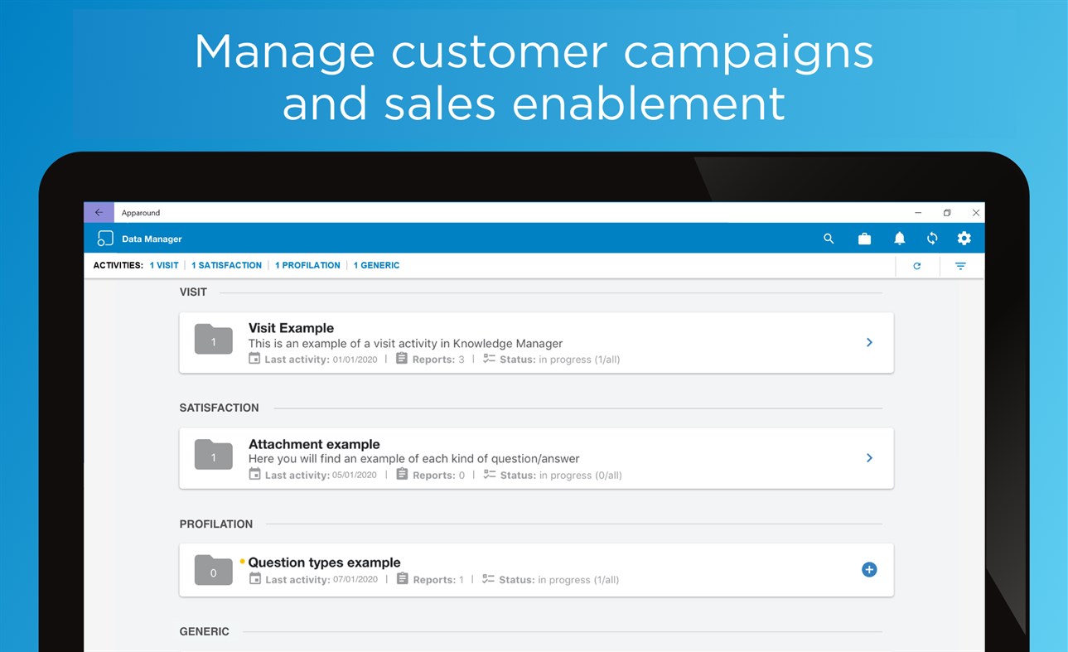Viewport: 1068px width, 652px height.
Task: Click the Attachment example description text
Action: pos(414,458)
